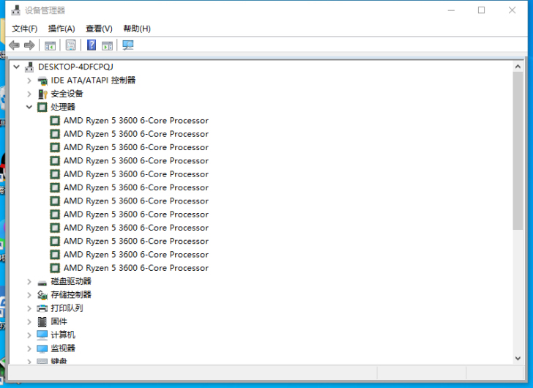Toggle the show/hide action pane button
533x388 pixels.
click(x=108, y=45)
